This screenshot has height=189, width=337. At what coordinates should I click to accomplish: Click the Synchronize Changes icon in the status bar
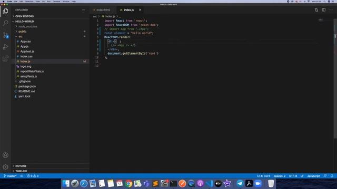(22, 176)
